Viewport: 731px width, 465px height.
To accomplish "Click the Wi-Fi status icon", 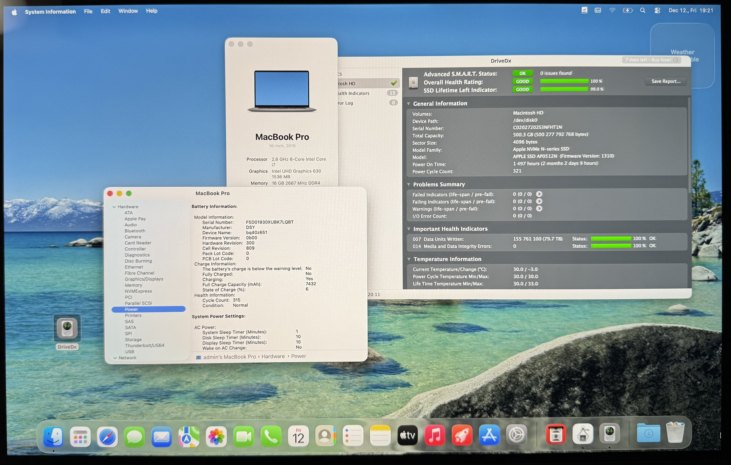I will (612, 10).
